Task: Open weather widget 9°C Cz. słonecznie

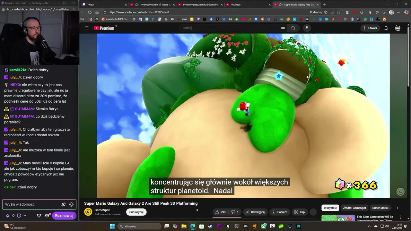Action: pyautogui.click(x=15, y=226)
